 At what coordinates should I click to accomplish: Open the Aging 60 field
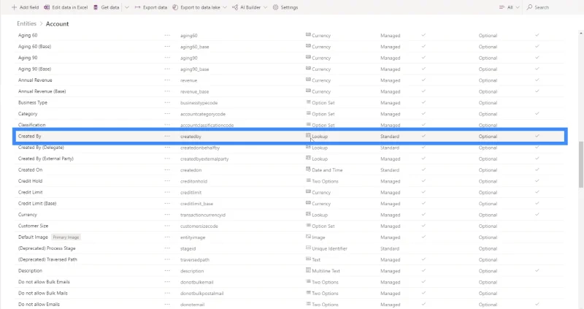(x=28, y=35)
